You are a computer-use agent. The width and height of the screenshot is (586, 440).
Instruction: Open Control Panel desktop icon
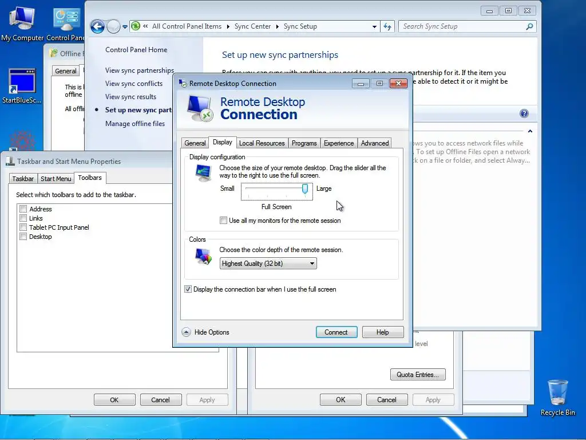pos(66,23)
